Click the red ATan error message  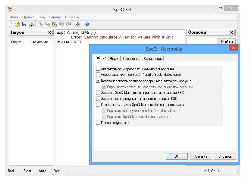point(122,37)
